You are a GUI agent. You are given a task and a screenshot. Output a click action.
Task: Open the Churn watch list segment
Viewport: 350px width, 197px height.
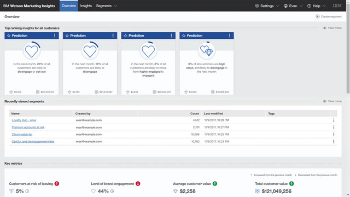tap(22, 135)
